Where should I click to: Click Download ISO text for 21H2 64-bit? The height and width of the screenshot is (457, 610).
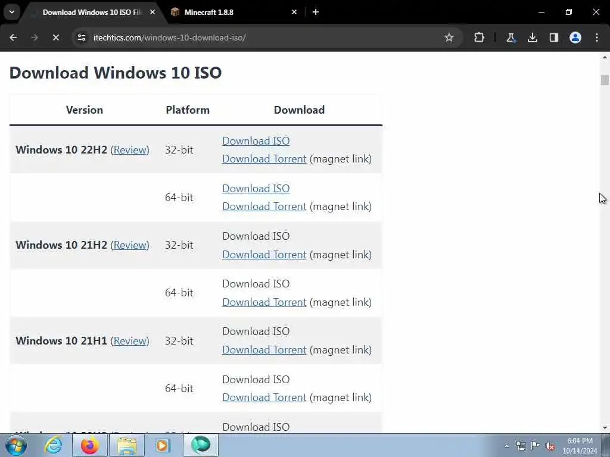[x=256, y=284]
